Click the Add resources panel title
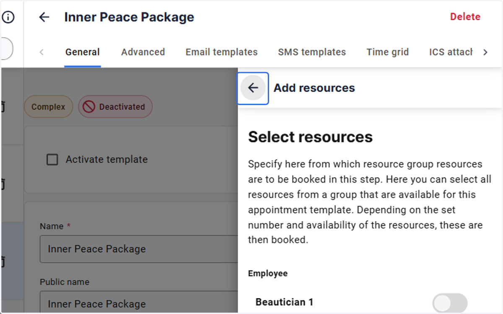The width and height of the screenshot is (503, 314). pos(314,88)
